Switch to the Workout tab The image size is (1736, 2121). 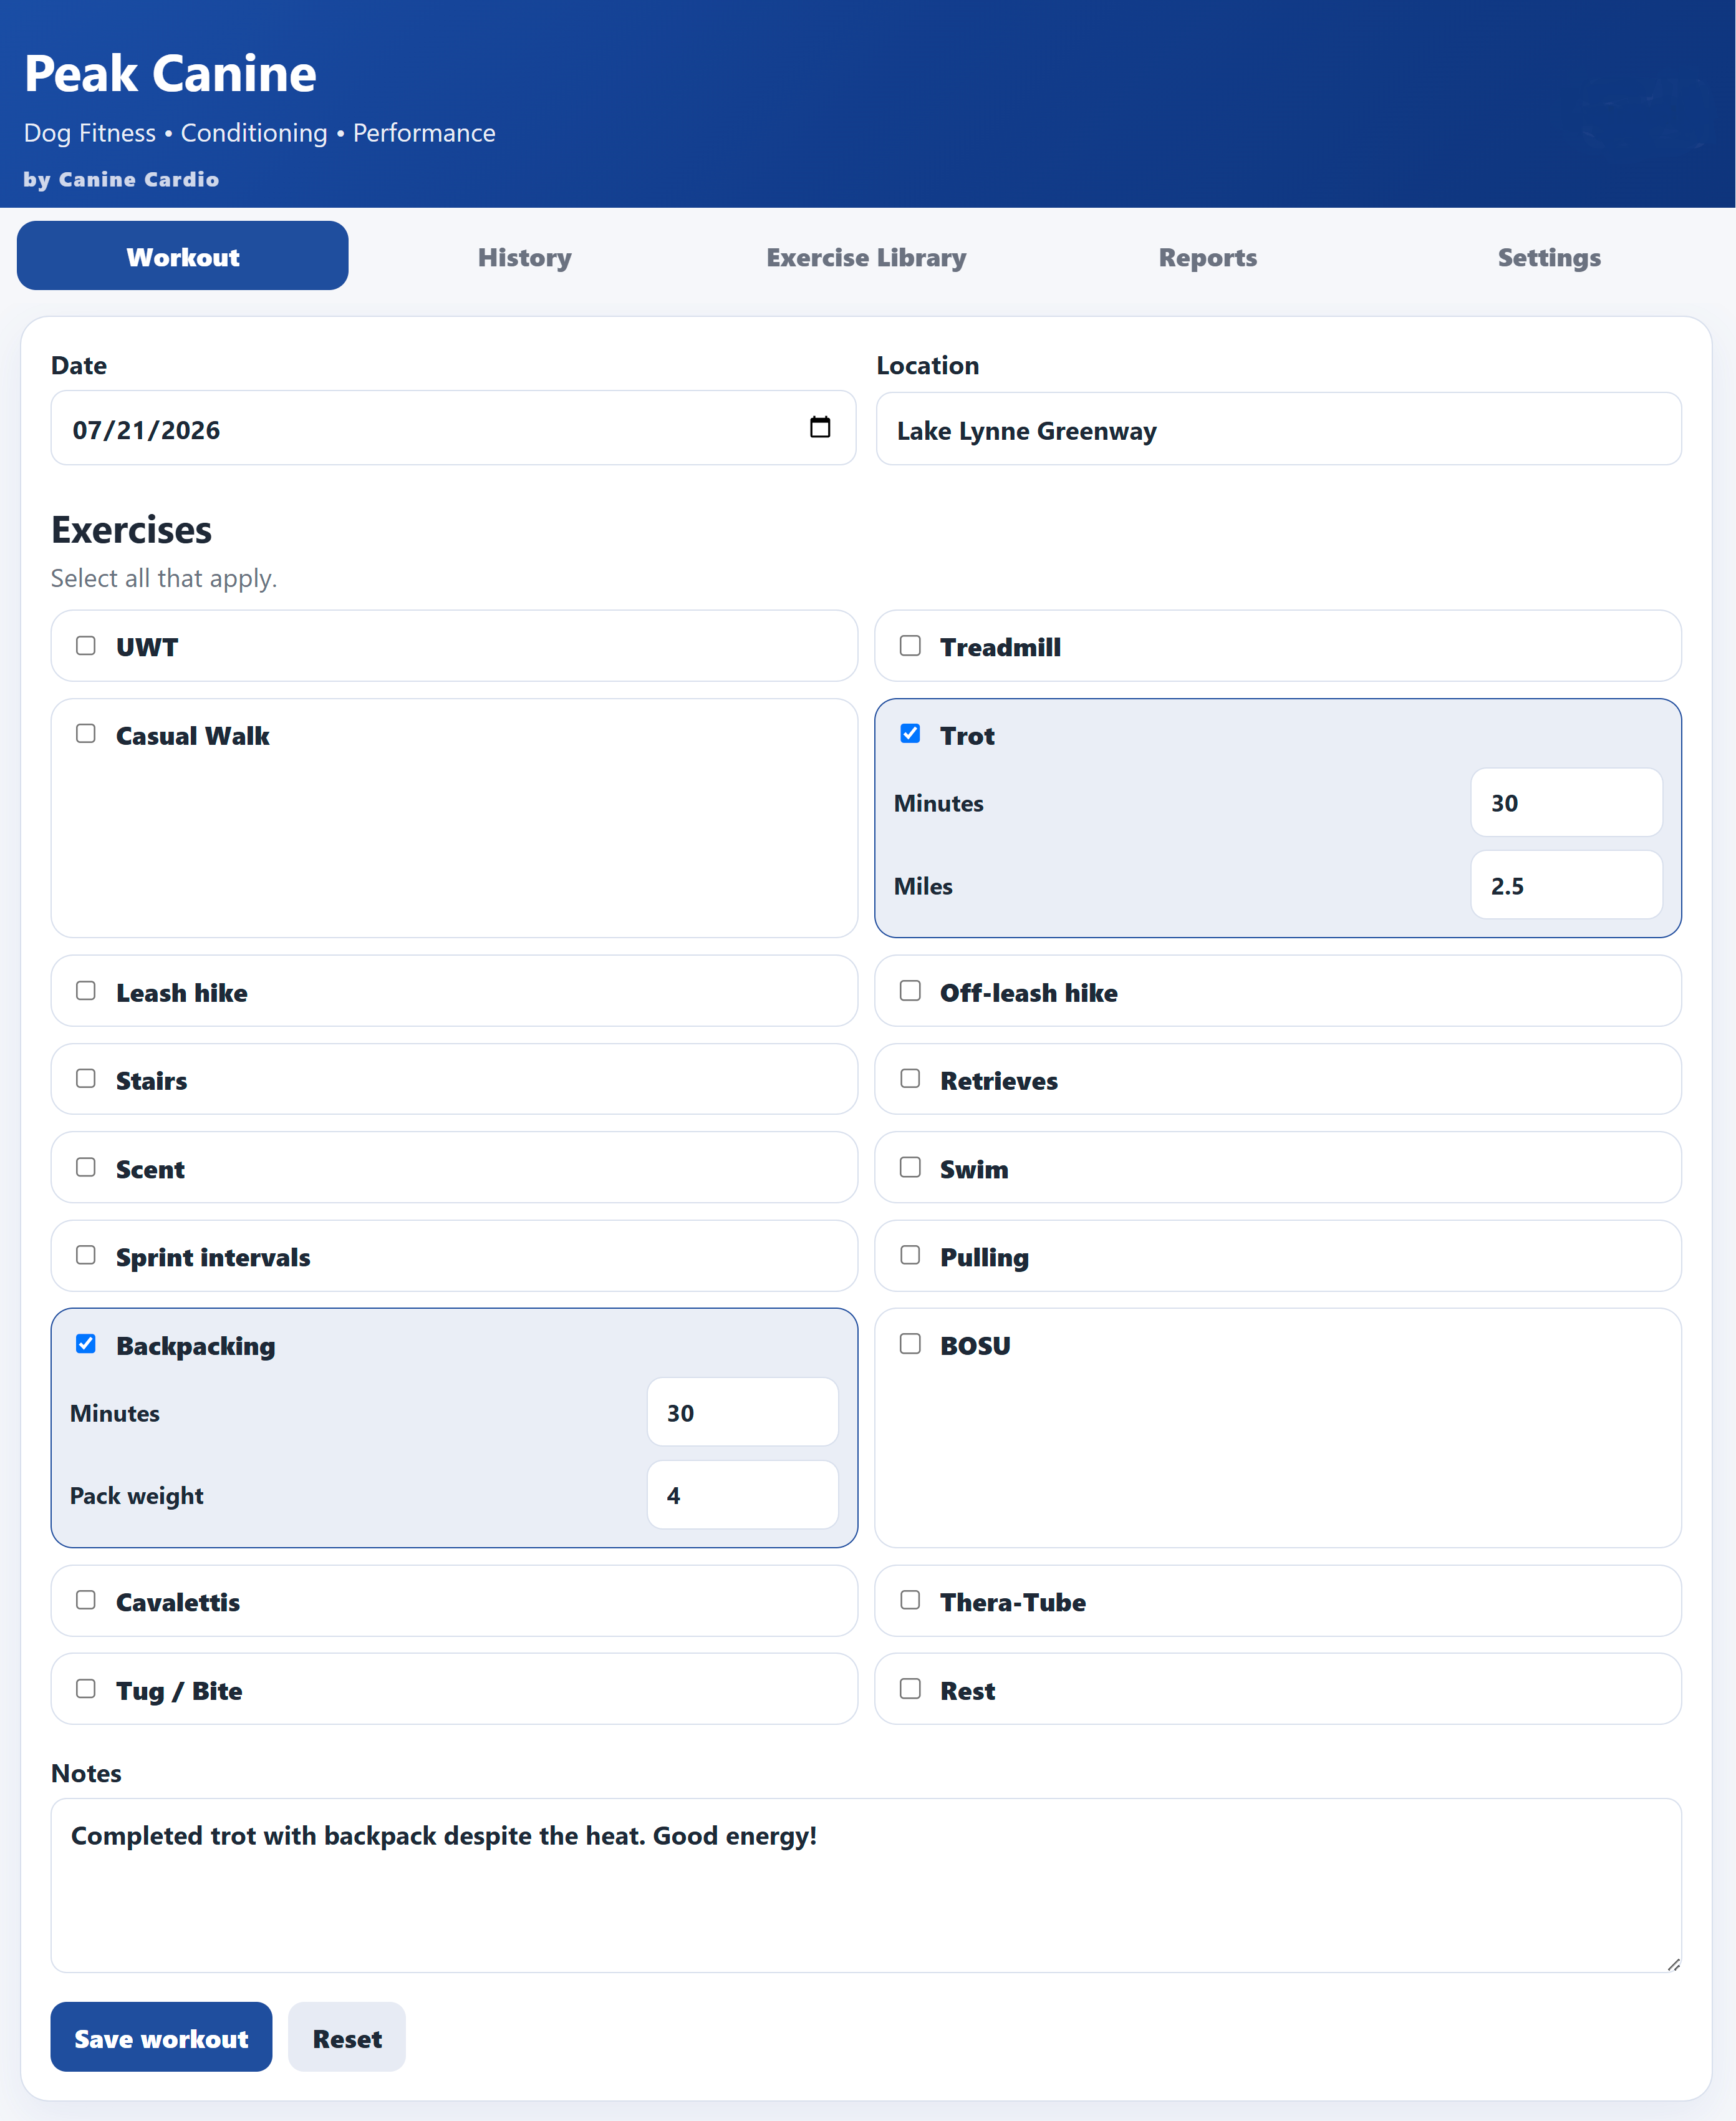[x=183, y=256]
